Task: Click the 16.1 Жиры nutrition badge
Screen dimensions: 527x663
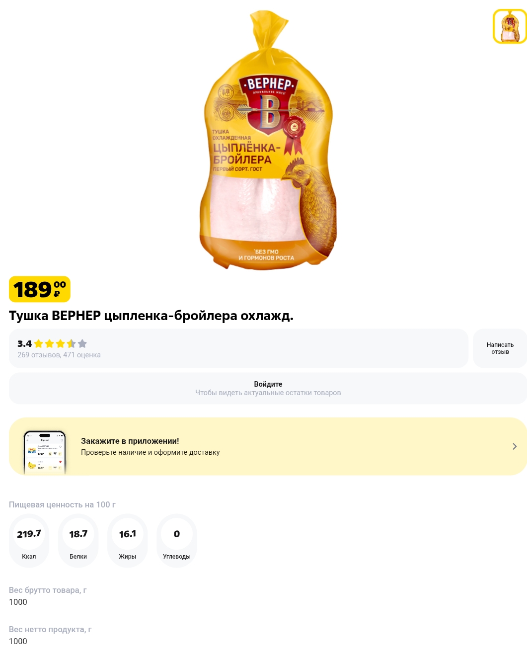Action: pyautogui.click(x=127, y=541)
